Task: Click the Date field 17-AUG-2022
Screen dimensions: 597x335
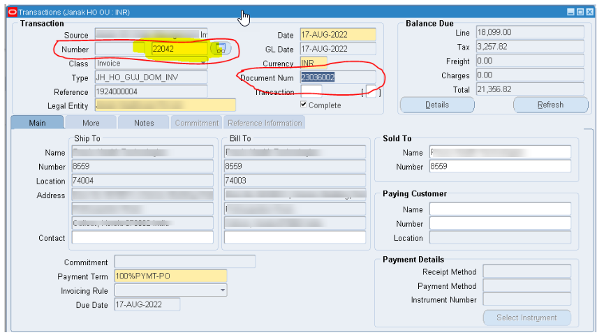Action: (338, 35)
